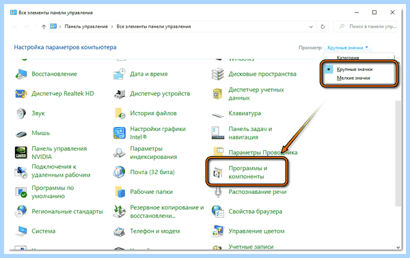Open the Дата и время calendar icon
The width and height of the screenshot is (410, 258).
pyautogui.click(x=120, y=74)
